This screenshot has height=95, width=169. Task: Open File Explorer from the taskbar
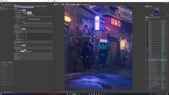pos(67,94)
